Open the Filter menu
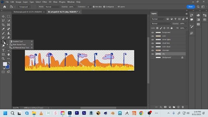Viewport: 208px width, 117px height. point(45,2)
